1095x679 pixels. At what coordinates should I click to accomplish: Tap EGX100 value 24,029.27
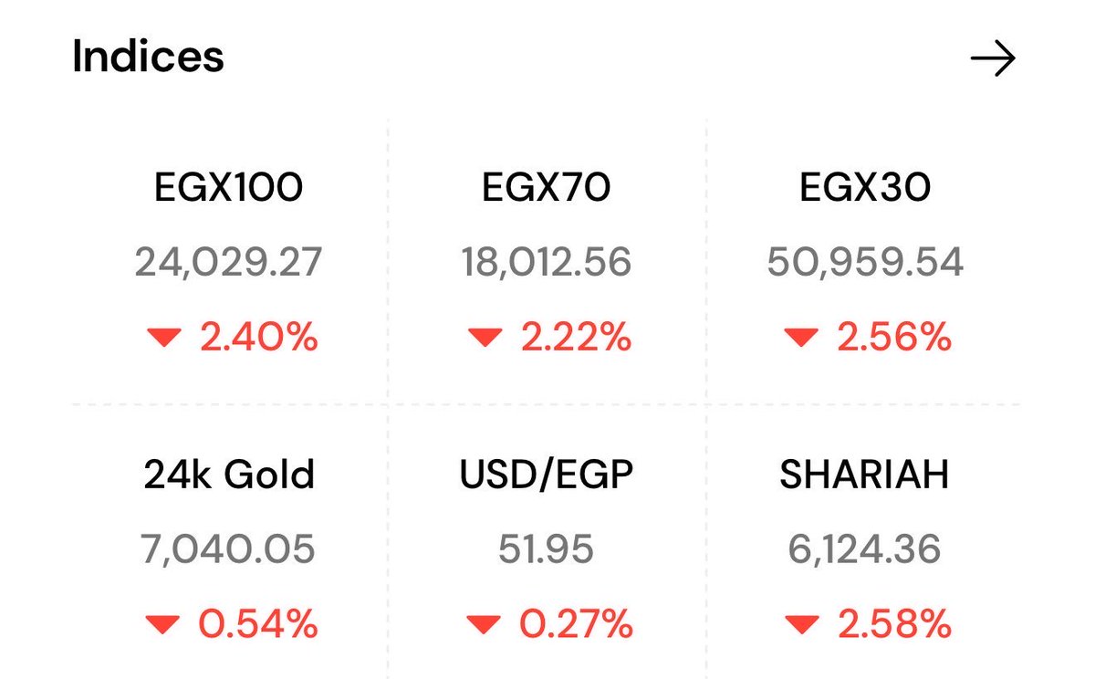coord(228,263)
